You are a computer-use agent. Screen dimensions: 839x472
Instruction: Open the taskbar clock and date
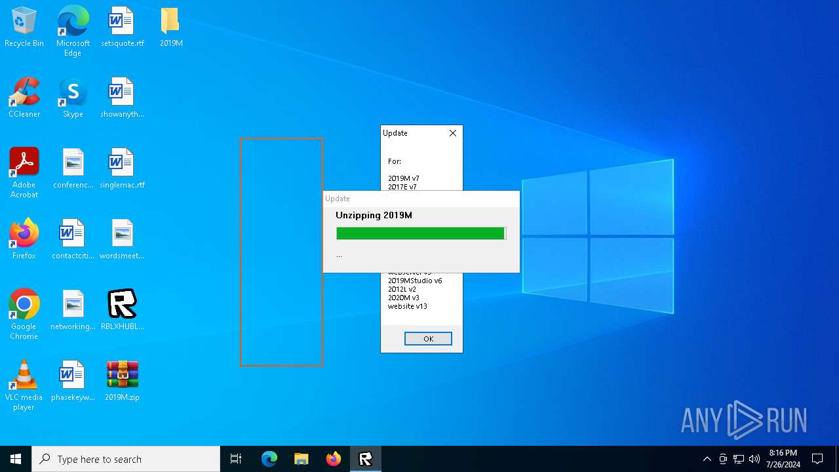click(x=783, y=459)
